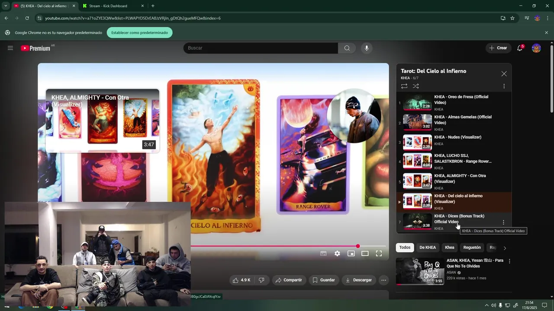Open taskbar clock and date
This screenshot has width=554, height=311.
(x=529, y=305)
